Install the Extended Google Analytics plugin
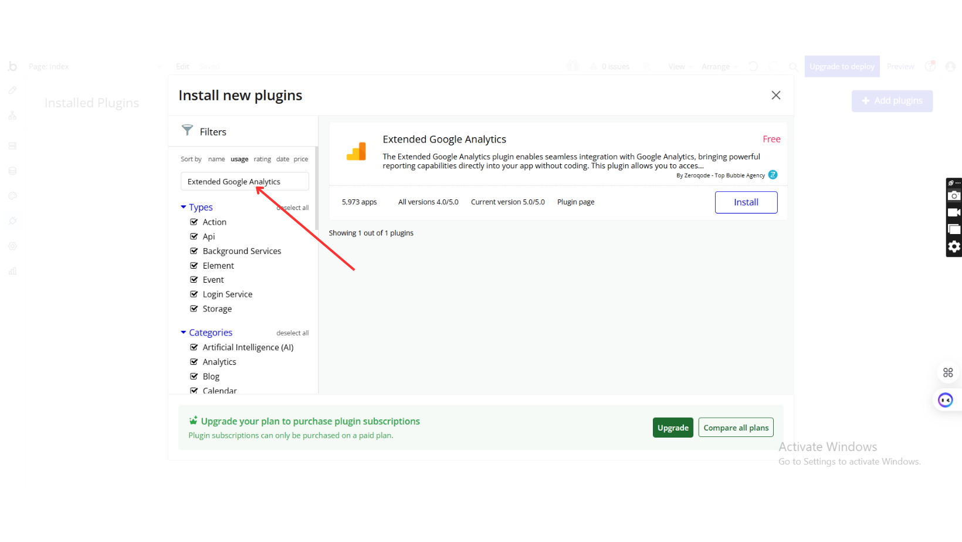The height and width of the screenshot is (542, 962). click(x=746, y=202)
